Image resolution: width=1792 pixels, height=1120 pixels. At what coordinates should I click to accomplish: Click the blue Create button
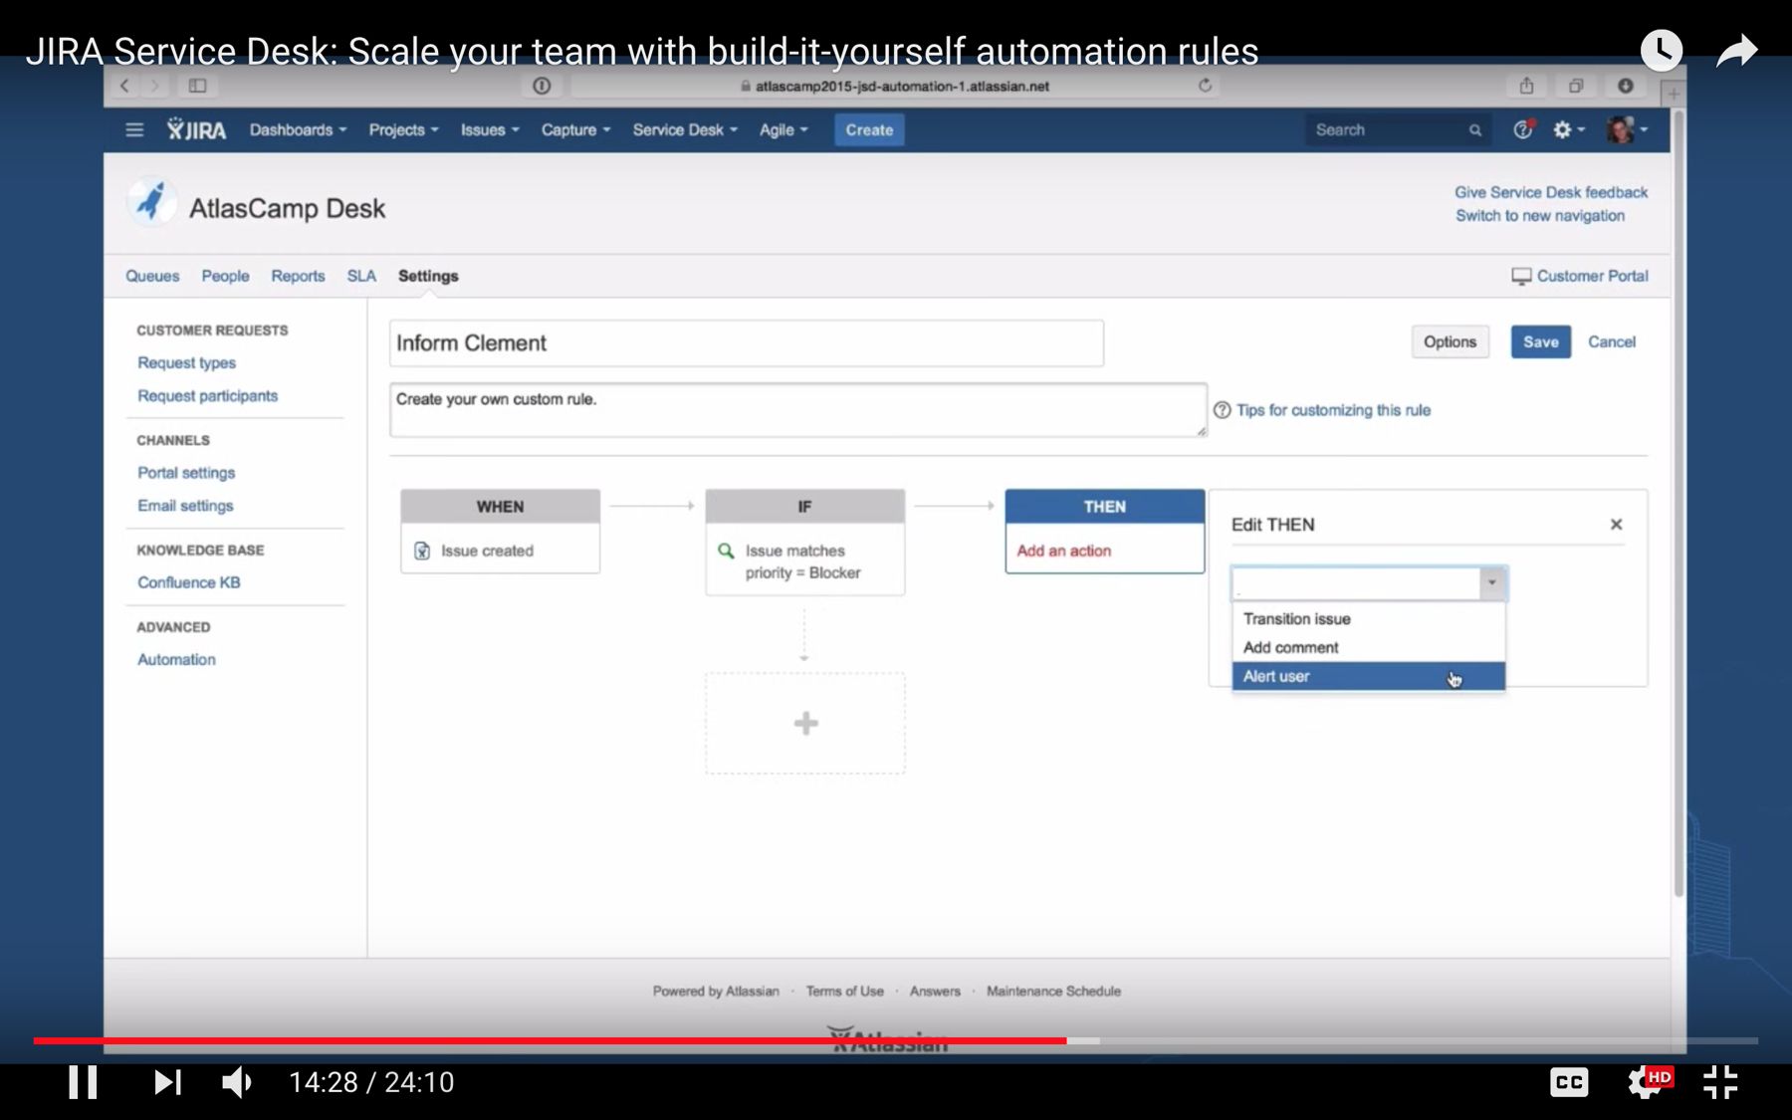click(x=869, y=129)
